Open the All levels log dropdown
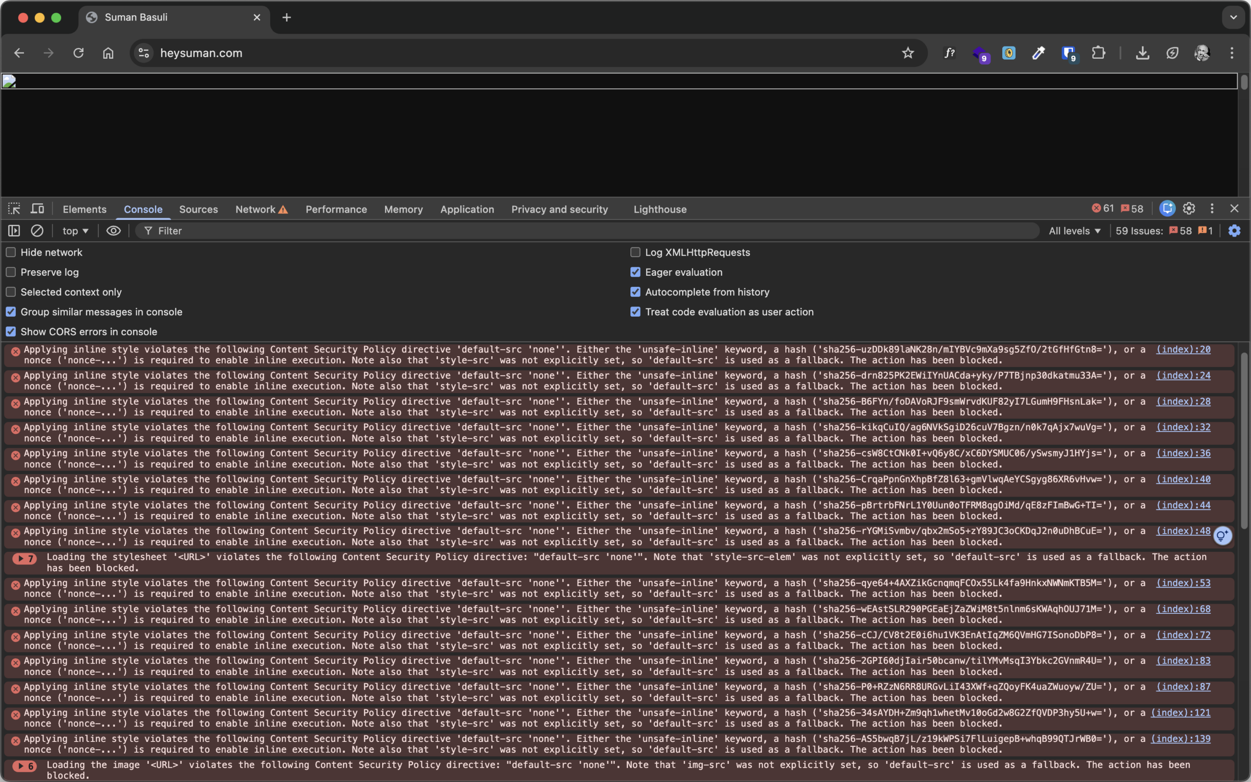This screenshot has width=1251, height=782. (1075, 231)
